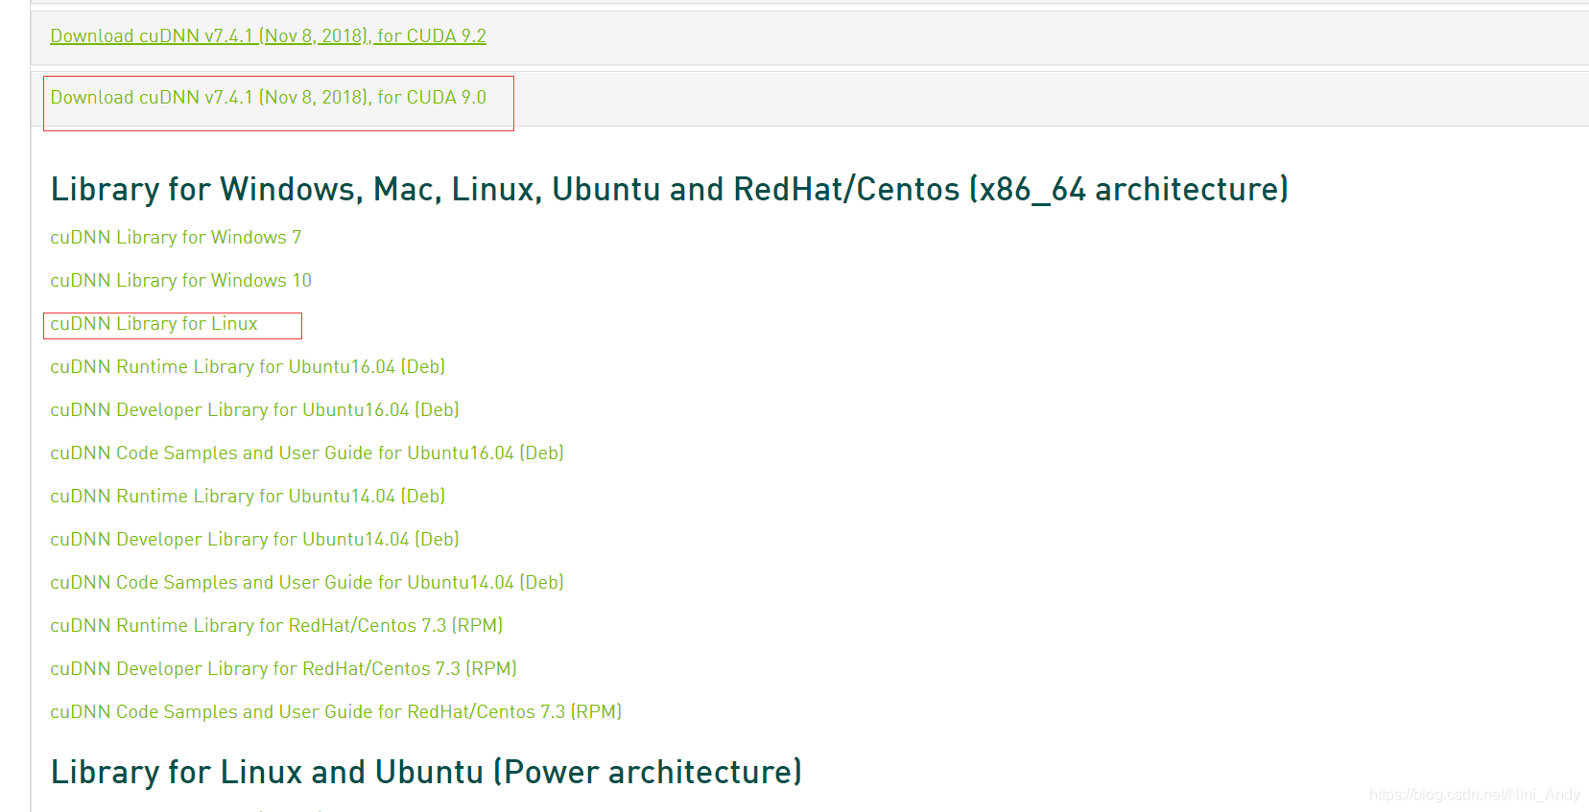Open Download cuDNN v7.4.1 for CUDA 9.0 link
Viewport: 1589px width, 812px height.
pos(268,98)
